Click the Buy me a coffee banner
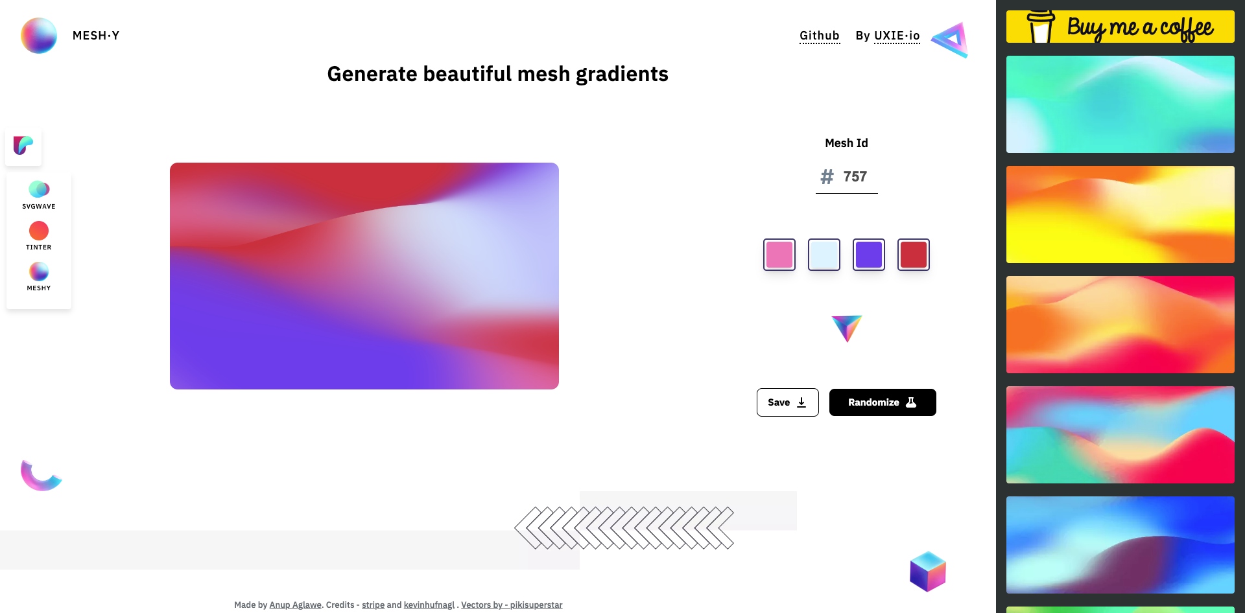The height and width of the screenshot is (613, 1245). [x=1120, y=27]
